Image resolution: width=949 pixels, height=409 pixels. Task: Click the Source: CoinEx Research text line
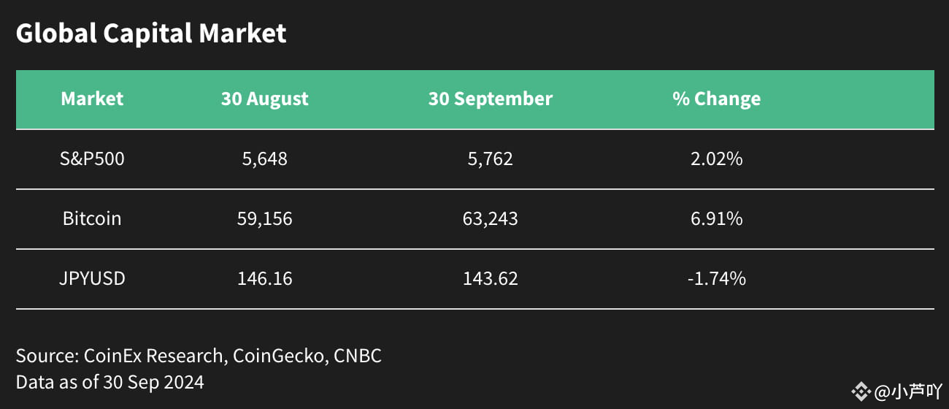tap(199, 356)
